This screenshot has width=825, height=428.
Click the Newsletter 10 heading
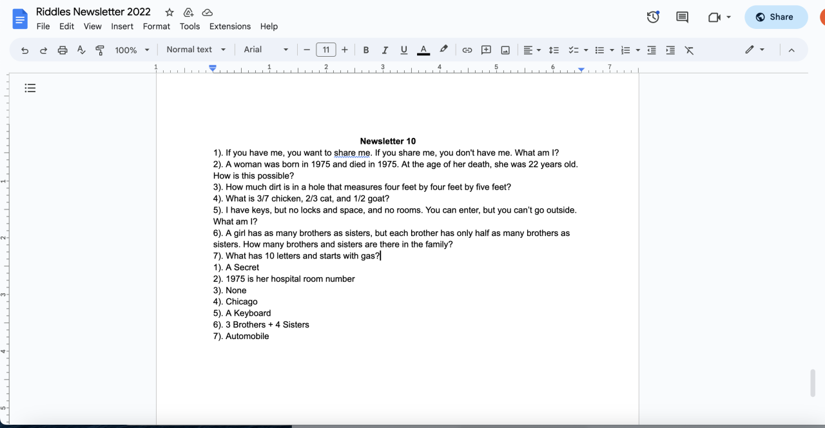[x=388, y=141]
